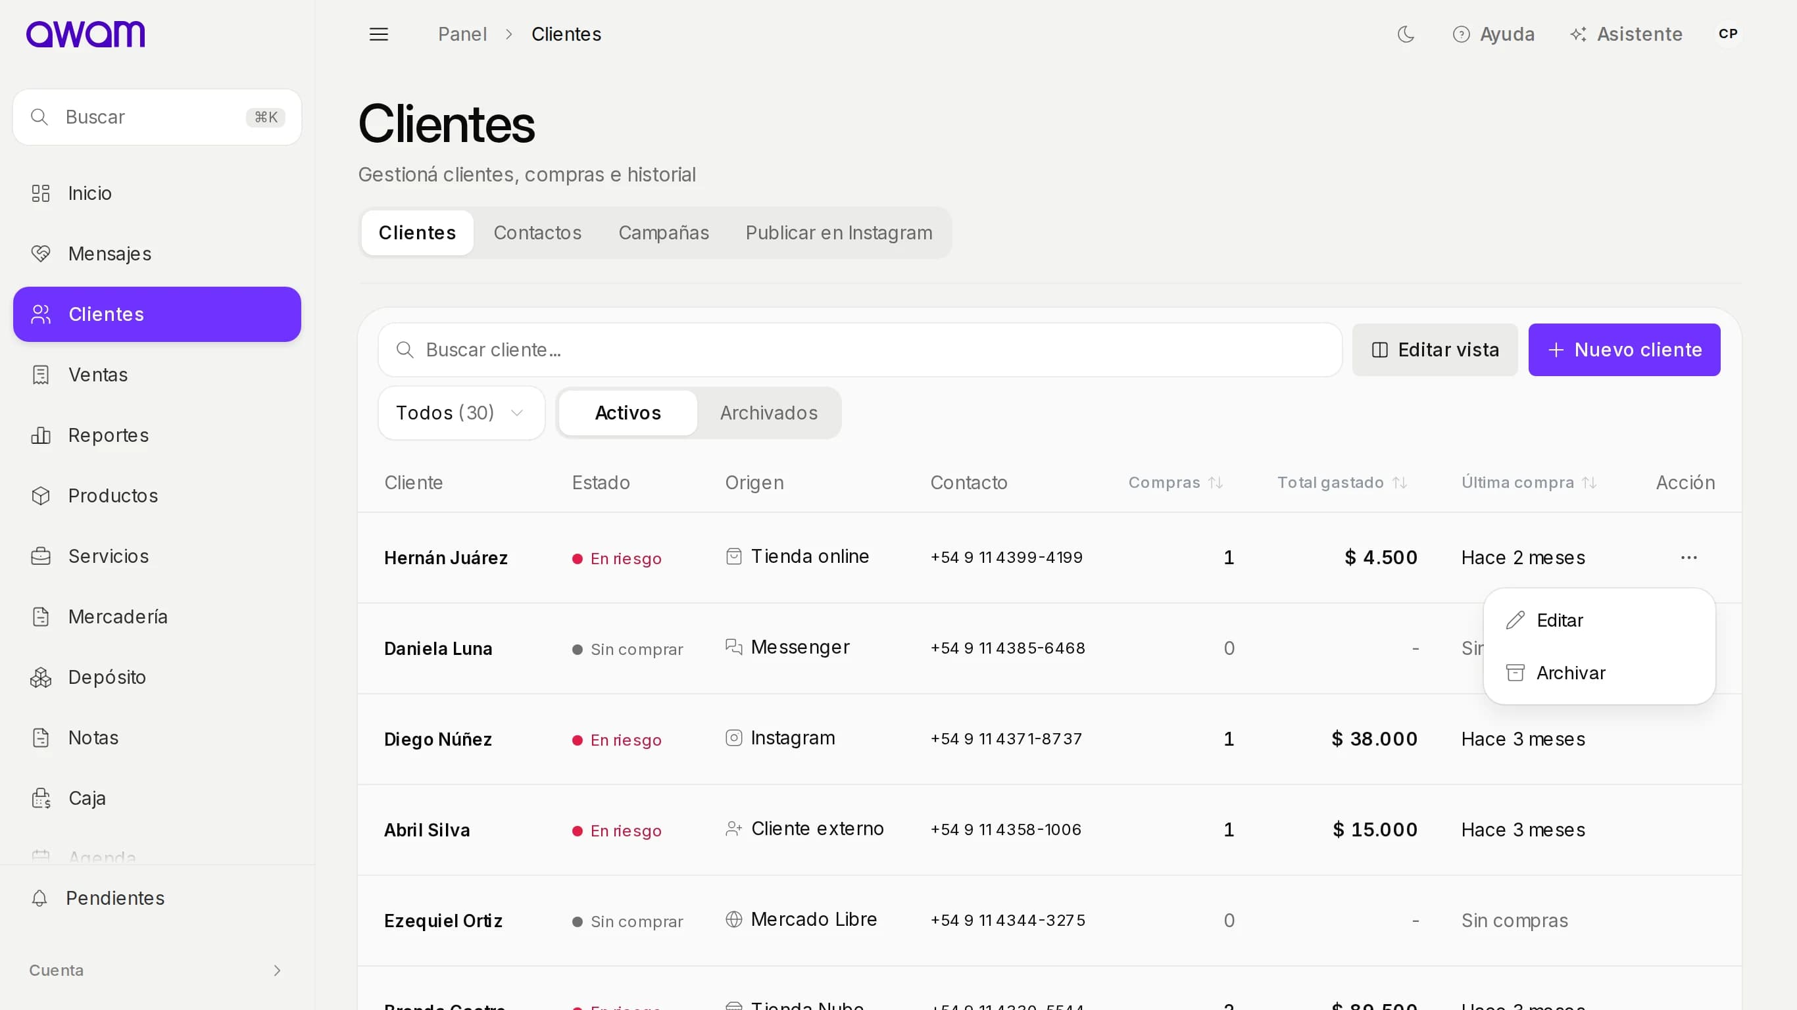The height and width of the screenshot is (1010, 1797).
Task: Focus the Buscar cliente search field
Action: coord(860,350)
